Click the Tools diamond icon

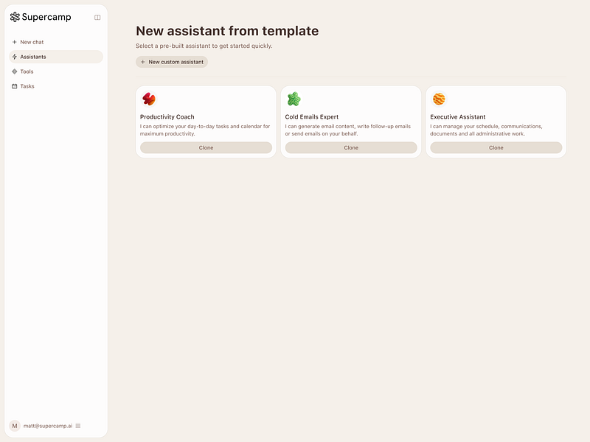pyautogui.click(x=14, y=71)
